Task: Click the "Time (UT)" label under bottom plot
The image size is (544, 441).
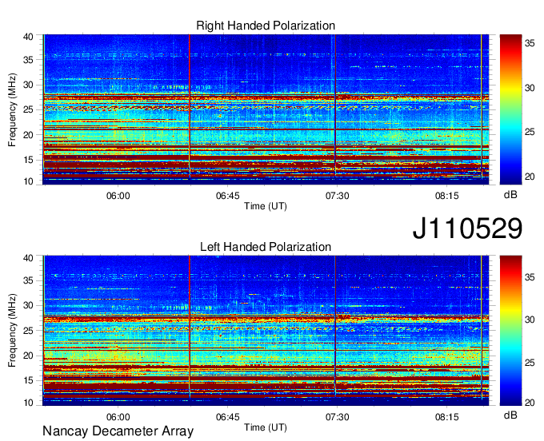Action: tap(266, 427)
